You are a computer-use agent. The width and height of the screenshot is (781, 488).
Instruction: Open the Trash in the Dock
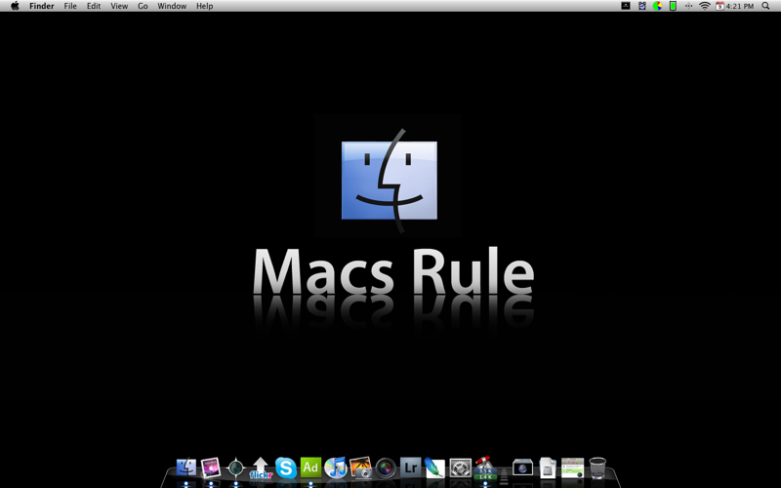pyautogui.click(x=597, y=468)
